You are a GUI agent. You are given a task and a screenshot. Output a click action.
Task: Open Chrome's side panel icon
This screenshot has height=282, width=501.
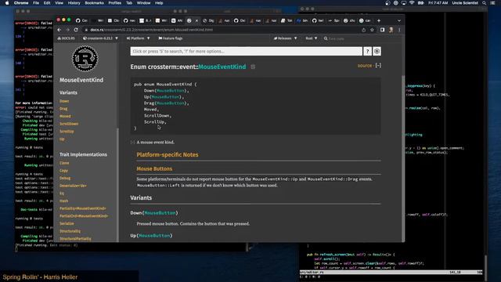tap(383, 30)
